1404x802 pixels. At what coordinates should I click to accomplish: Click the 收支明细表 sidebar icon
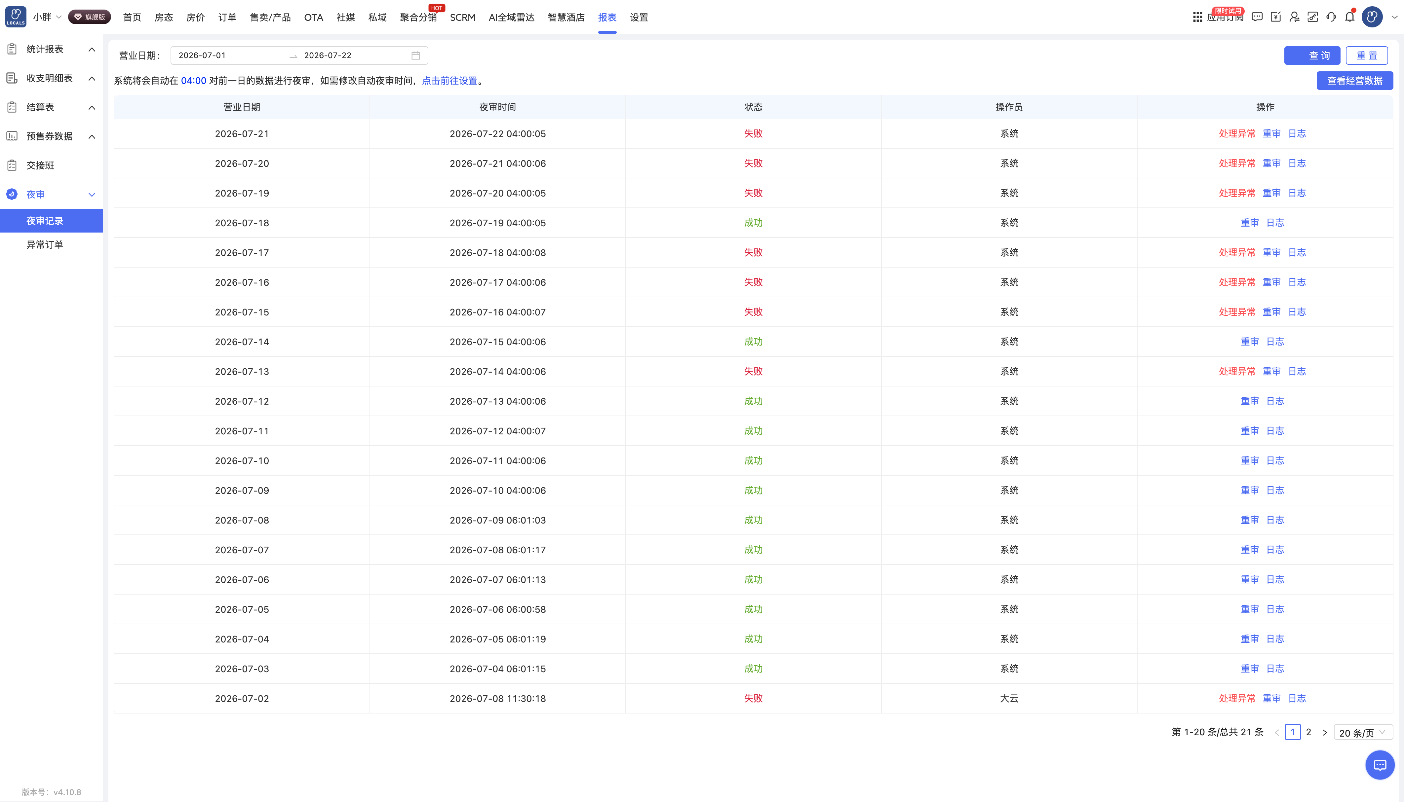click(x=12, y=78)
